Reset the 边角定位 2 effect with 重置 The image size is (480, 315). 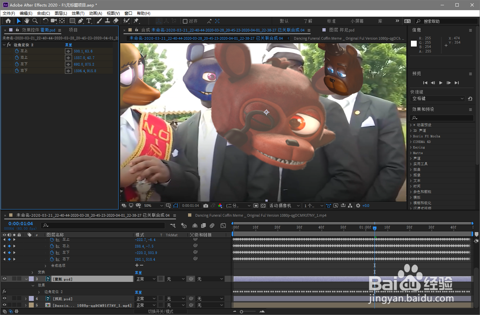click(68, 45)
